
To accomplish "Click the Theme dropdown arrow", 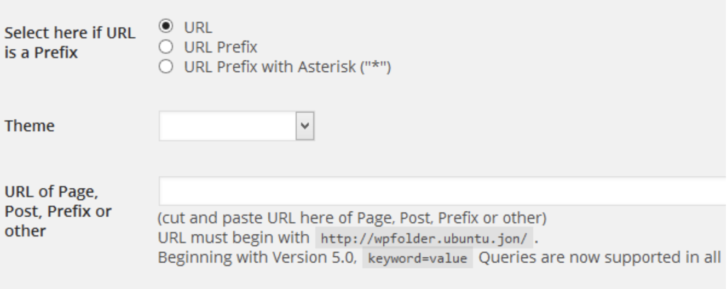I will pyautogui.click(x=305, y=126).
